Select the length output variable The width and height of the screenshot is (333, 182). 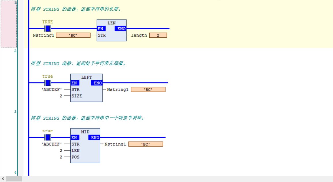click(x=139, y=35)
